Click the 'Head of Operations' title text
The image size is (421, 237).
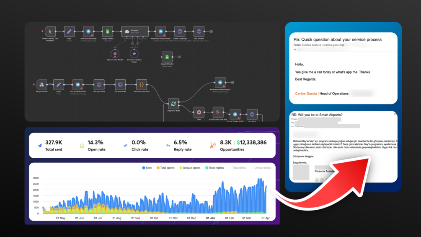[x=334, y=94]
